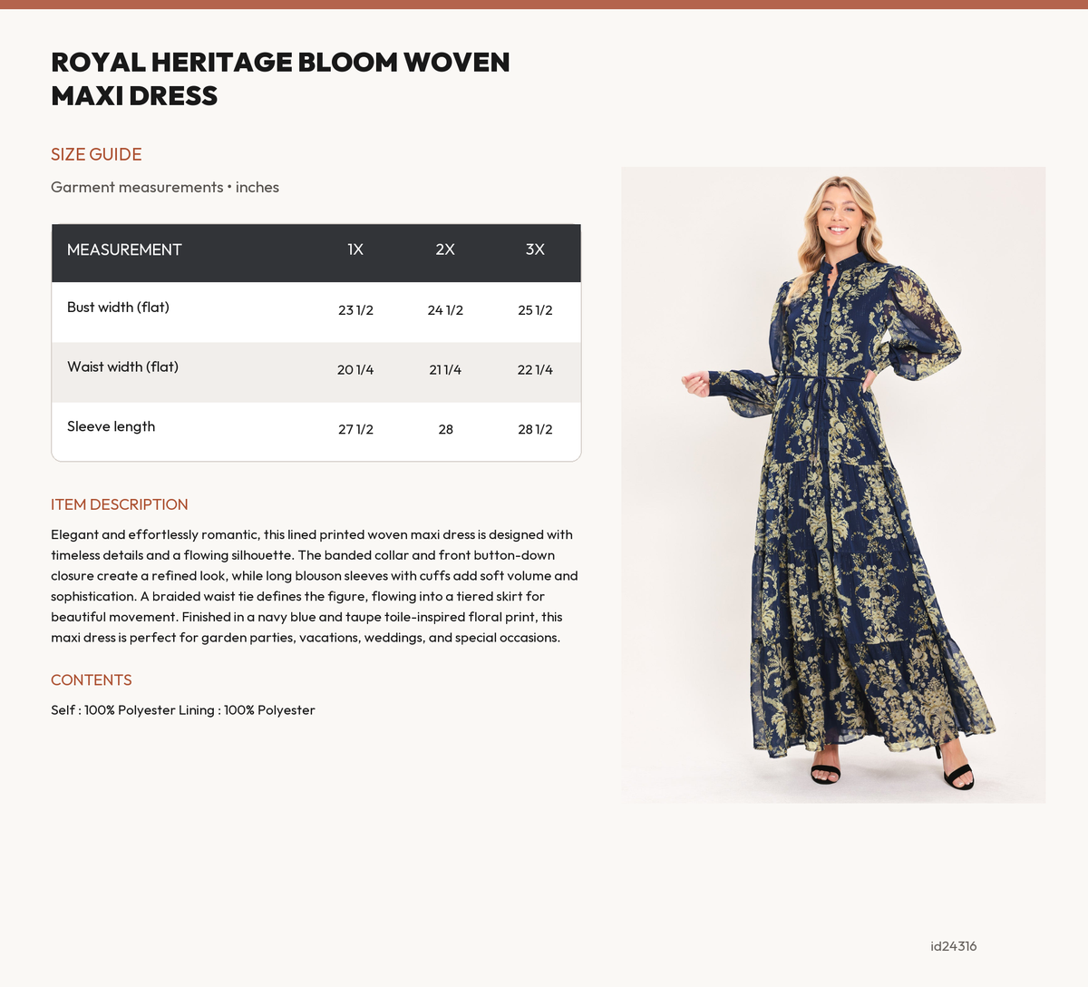Screen dimensions: 1088x987
Task: Select the 3X size column header
Action: (535, 249)
